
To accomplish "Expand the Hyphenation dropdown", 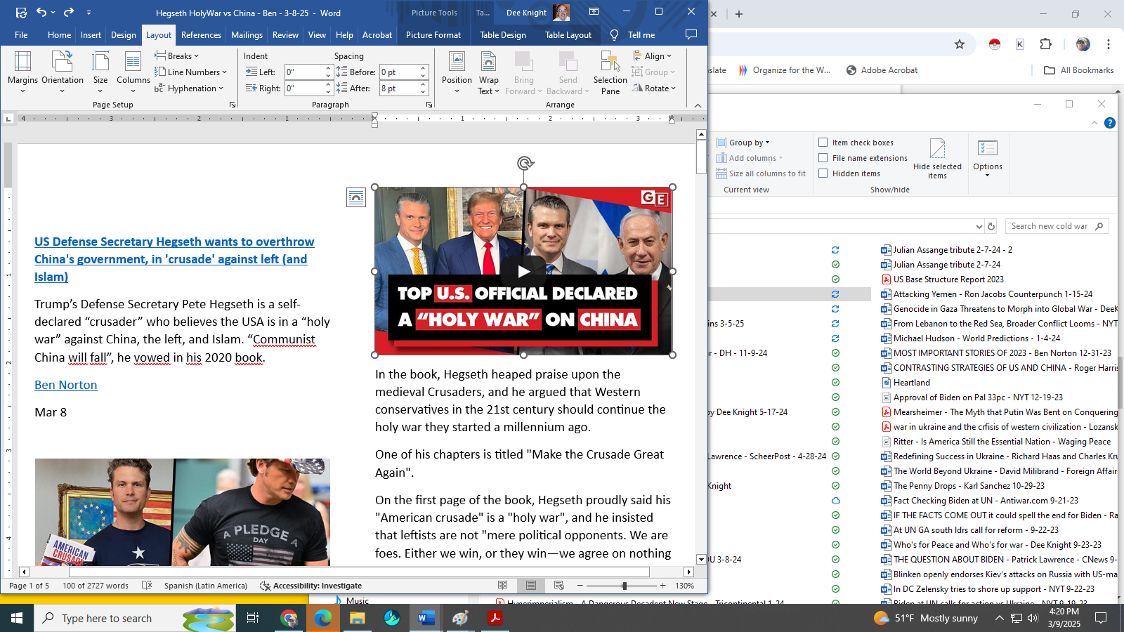I will point(189,88).
